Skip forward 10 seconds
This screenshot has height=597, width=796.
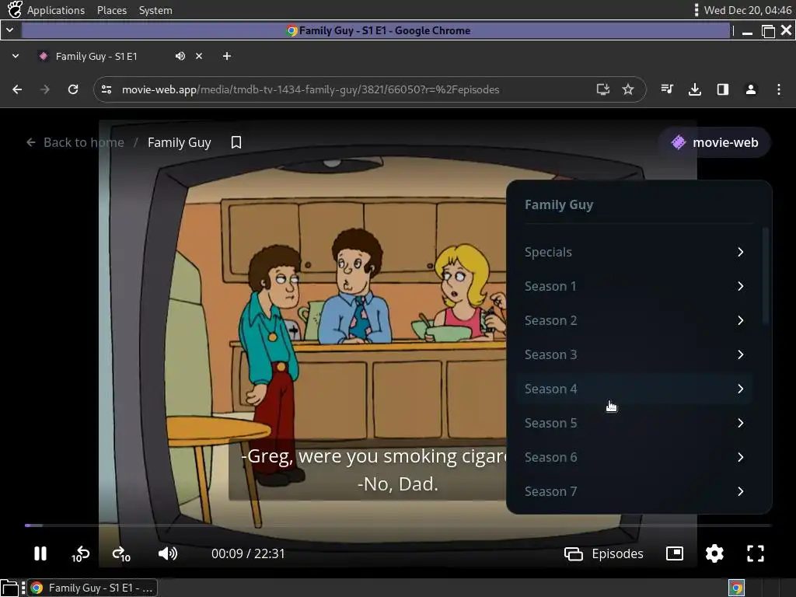[x=121, y=553]
